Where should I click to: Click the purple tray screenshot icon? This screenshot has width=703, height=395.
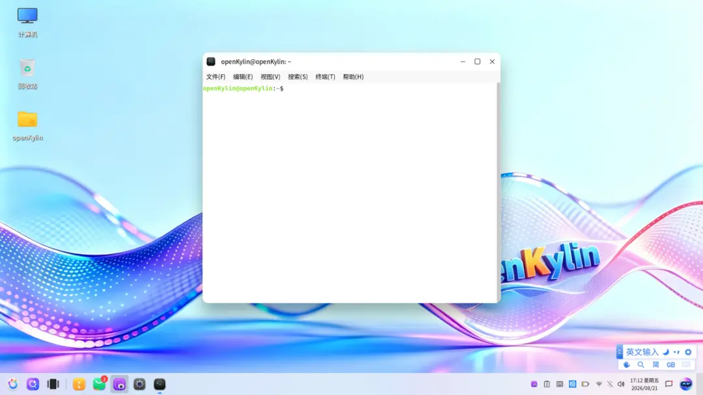534,384
